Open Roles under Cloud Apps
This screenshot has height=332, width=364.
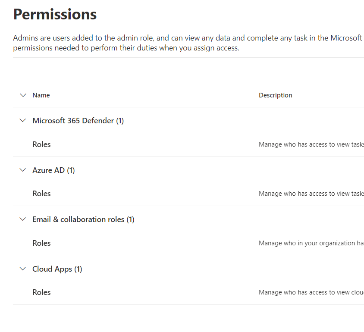41,292
